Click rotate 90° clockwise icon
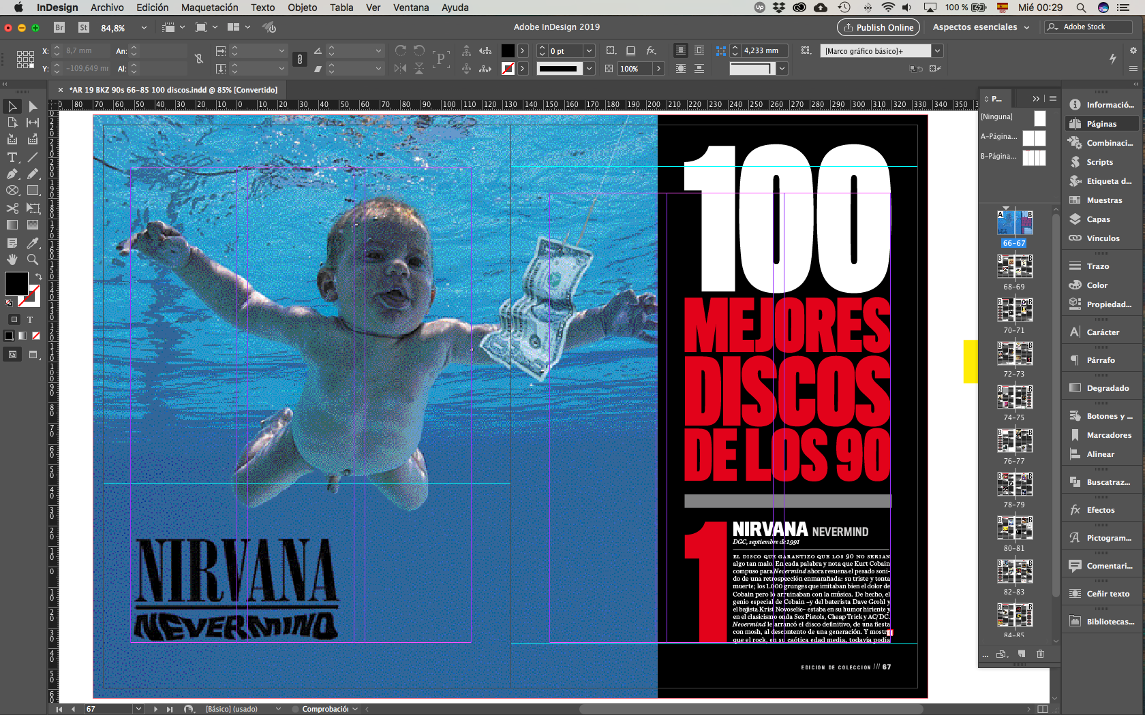This screenshot has height=715, width=1145. click(x=401, y=50)
